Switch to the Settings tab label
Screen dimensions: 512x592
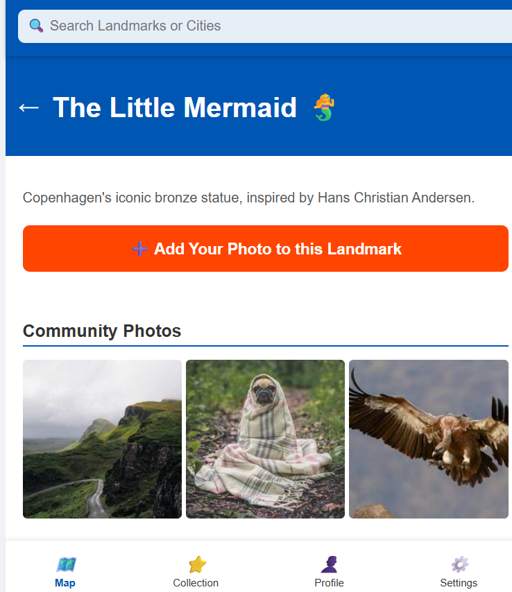pos(459,582)
